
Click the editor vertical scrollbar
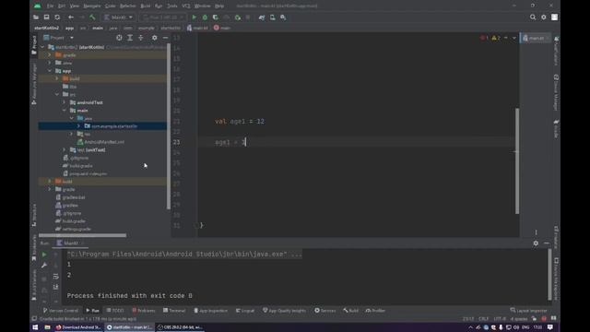coord(517,160)
